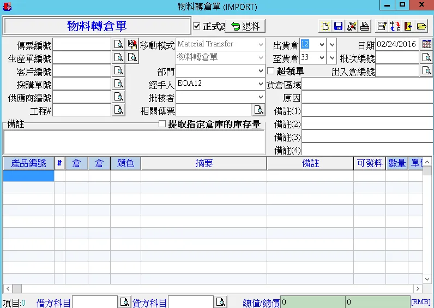This screenshot has width=434, height=308.
Task: Click right arrow of horizontal table scrollbar
Action: 418,288
